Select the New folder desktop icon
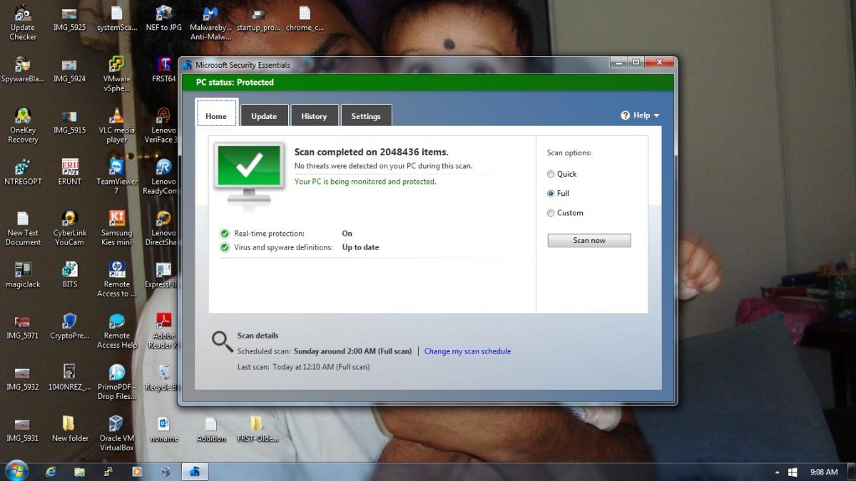This screenshot has height=481, width=856. coord(70,428)
